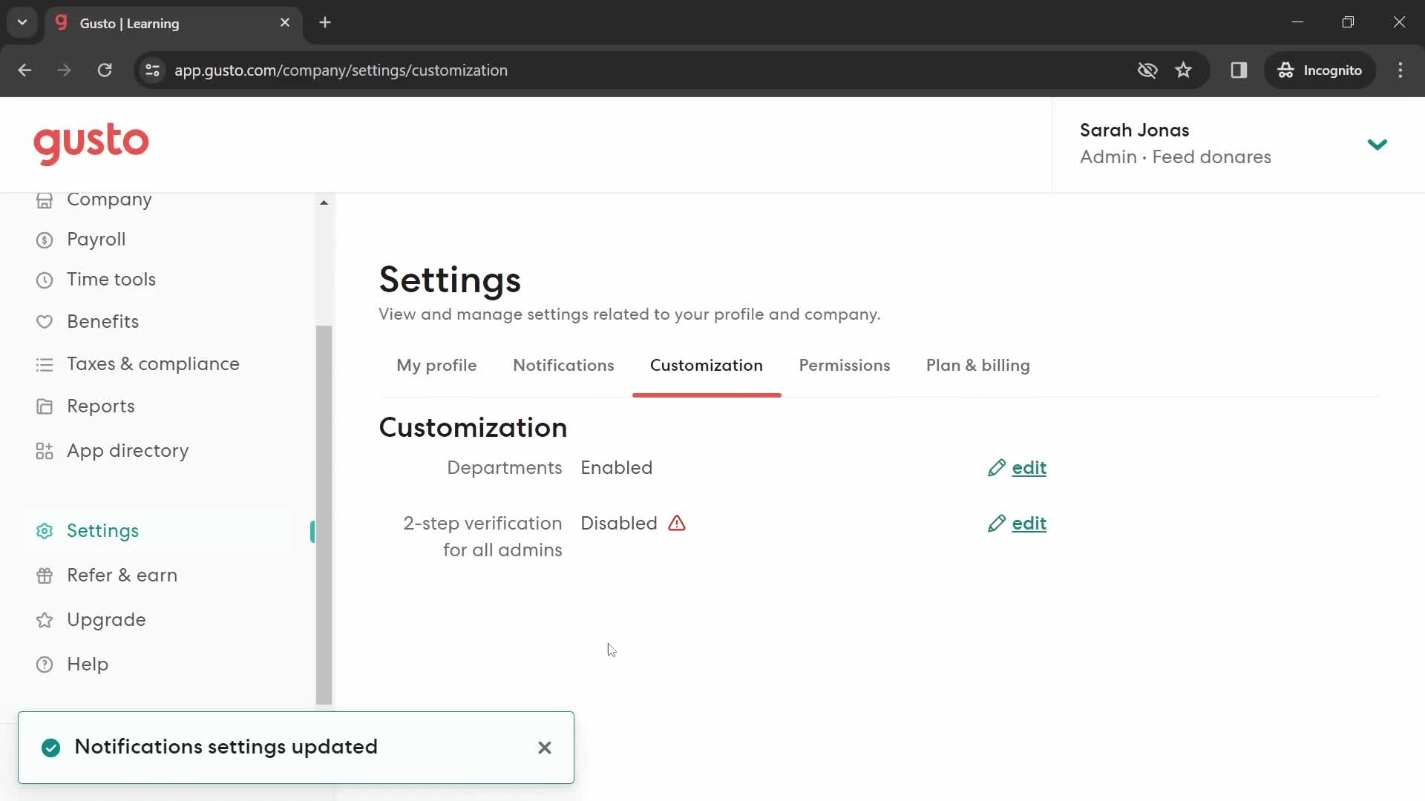Click the Payroll sidebar icon
1425x801 pixels.
click(44, 239)
